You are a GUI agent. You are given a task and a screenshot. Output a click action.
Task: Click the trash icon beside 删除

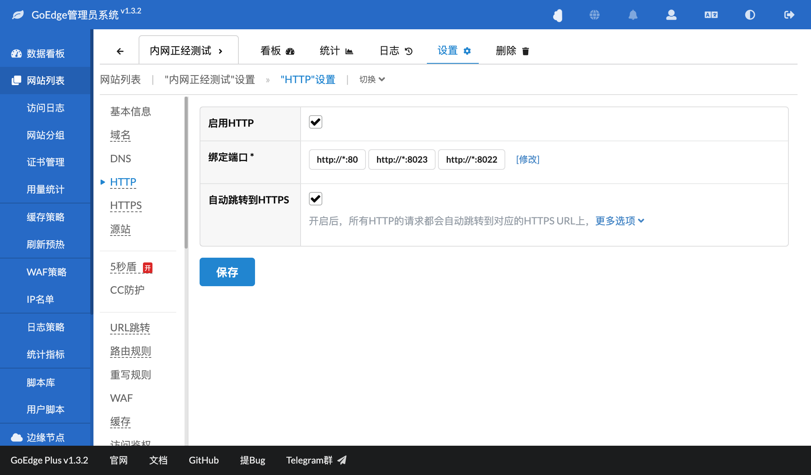pyautogui.click(x=525, y=51)
